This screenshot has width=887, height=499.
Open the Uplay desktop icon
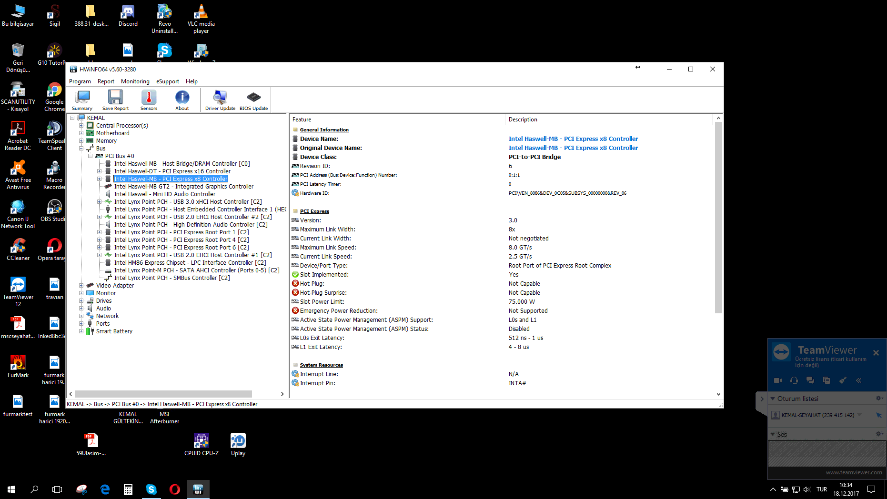point(238,445)
